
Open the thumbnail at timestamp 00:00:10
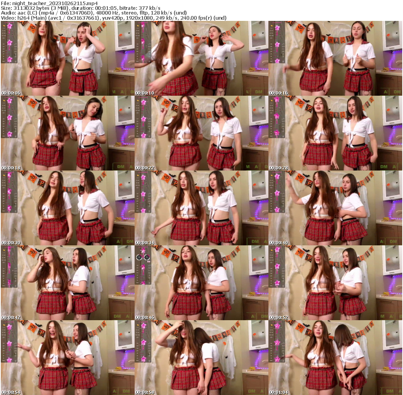201,58
